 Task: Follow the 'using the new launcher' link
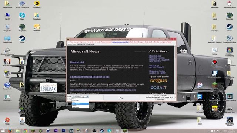[x=120, y=42]
